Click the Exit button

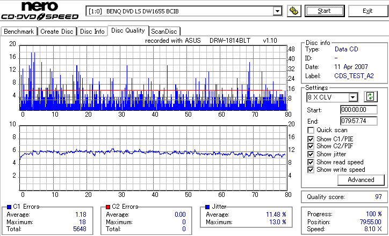click(x=368, y=11)
